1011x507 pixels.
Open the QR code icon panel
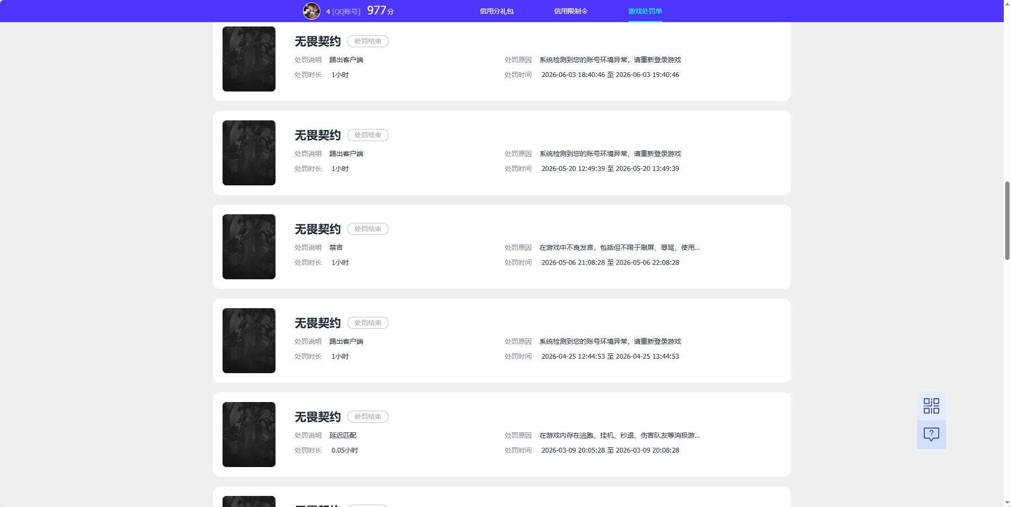coord(931,405)
